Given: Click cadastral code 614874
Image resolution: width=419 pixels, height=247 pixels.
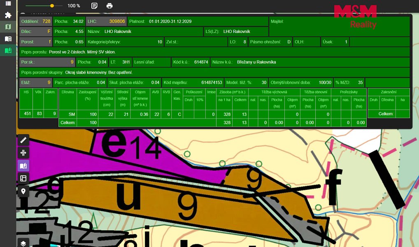Looking at the screenshot, I should point(201,62).
